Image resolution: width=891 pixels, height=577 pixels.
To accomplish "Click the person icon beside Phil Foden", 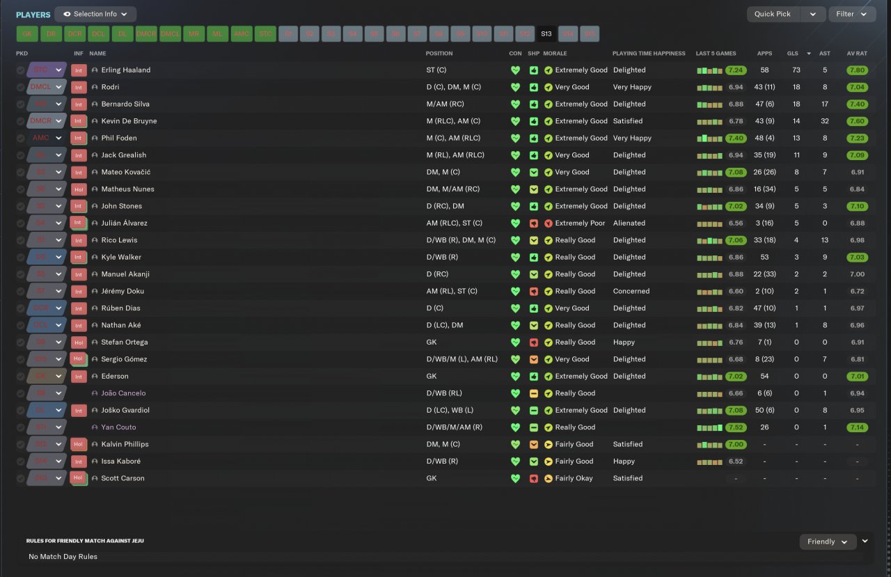I will pyautogui.click(x=95, y=139).
